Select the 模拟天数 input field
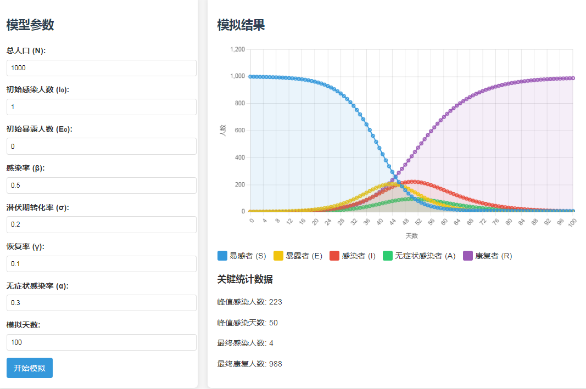586x389 pixels. 101,342
